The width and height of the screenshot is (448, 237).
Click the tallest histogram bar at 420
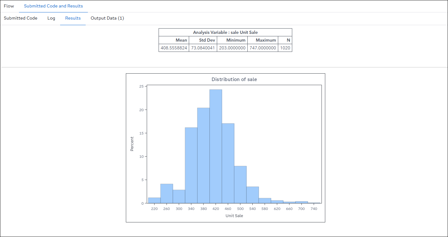[x=216, y=146]
